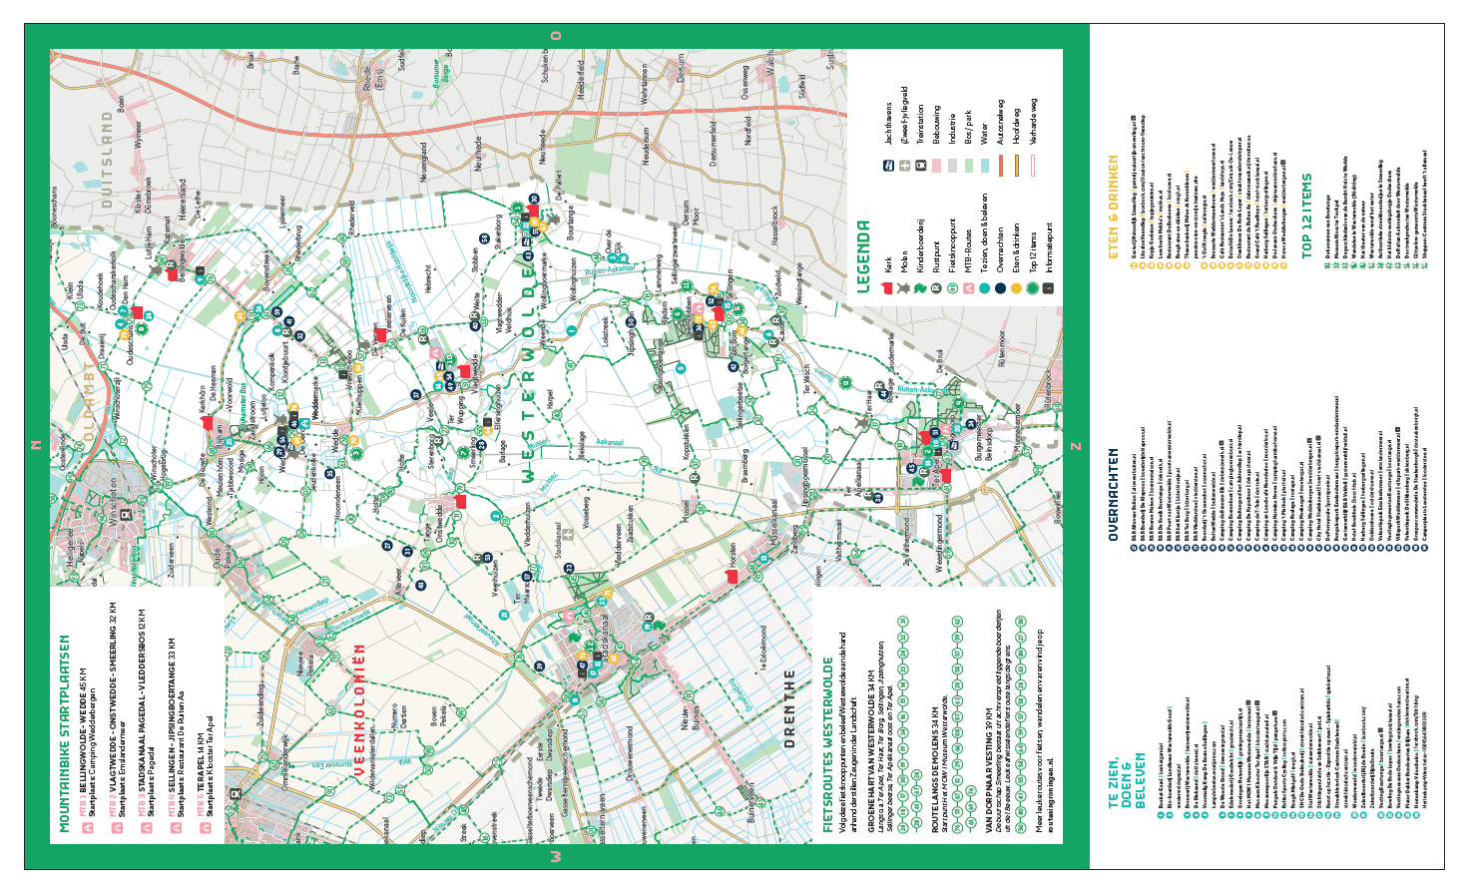The image size is (1470, 895).
Task: Select the light blue Water legend swatch
Action: [x=984, y=166]
